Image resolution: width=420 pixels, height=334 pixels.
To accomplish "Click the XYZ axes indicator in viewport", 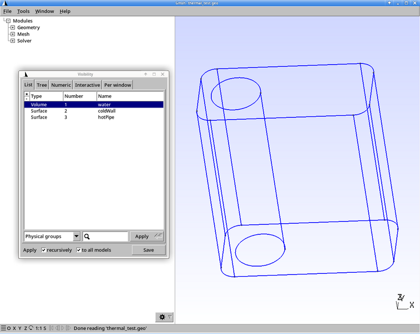I will tap(406, 302).
